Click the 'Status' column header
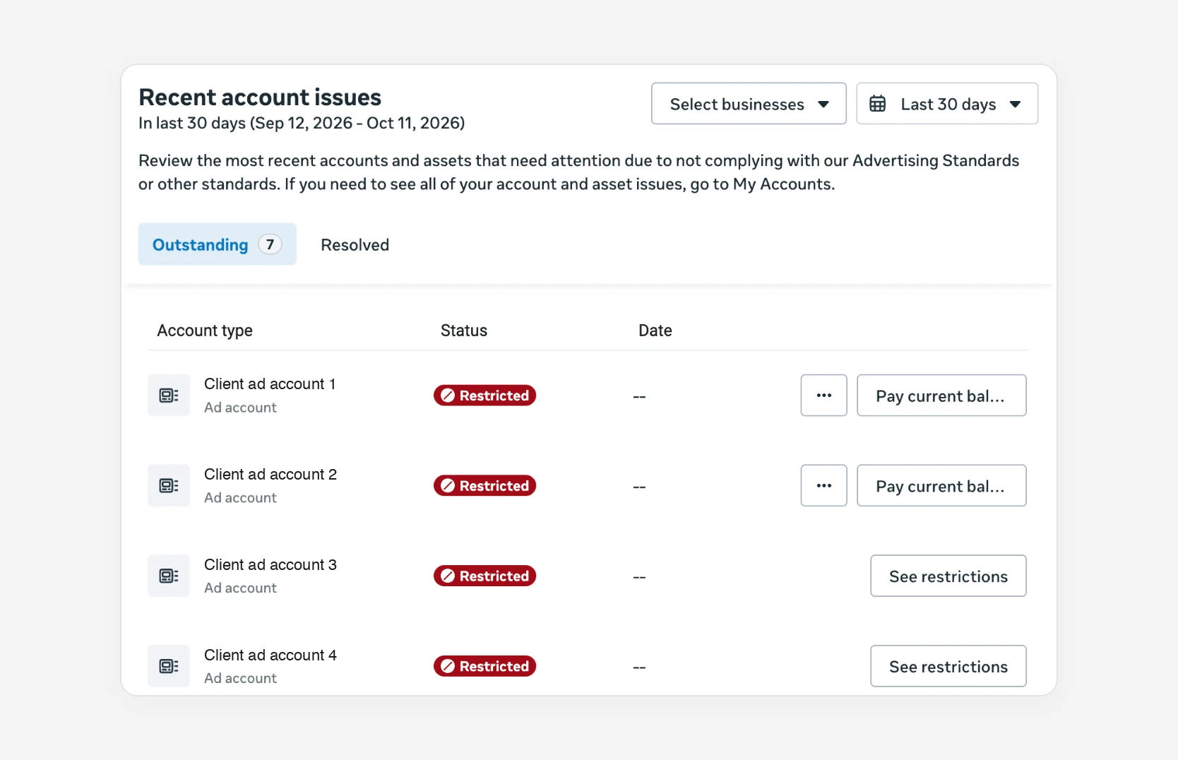Viewport: 1178px width, 760px height. tap(464, 331)
